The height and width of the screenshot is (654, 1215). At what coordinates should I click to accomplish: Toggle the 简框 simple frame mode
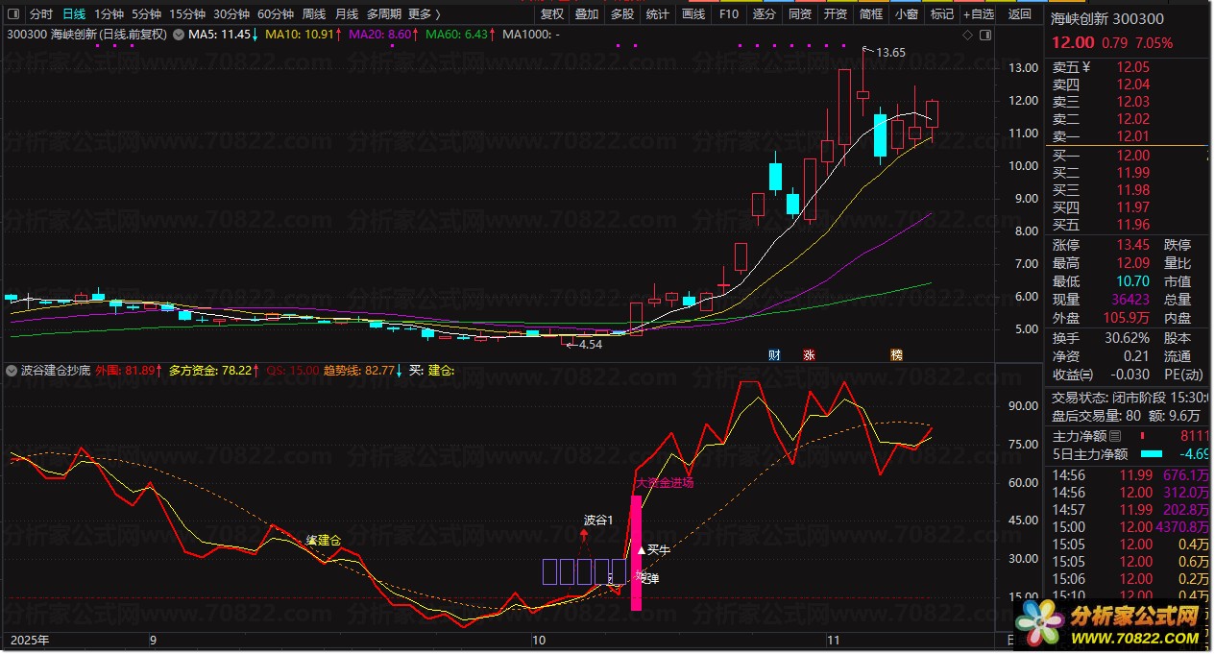pyautogui.click(x=871, y=14)
